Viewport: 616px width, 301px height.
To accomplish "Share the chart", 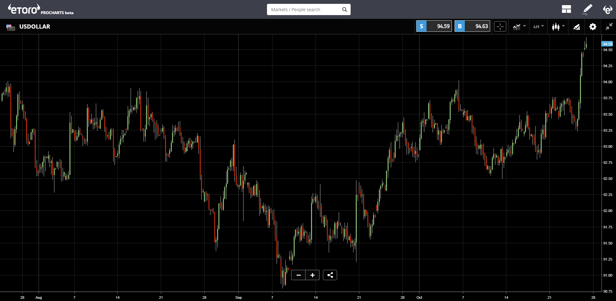I will 330,275.
